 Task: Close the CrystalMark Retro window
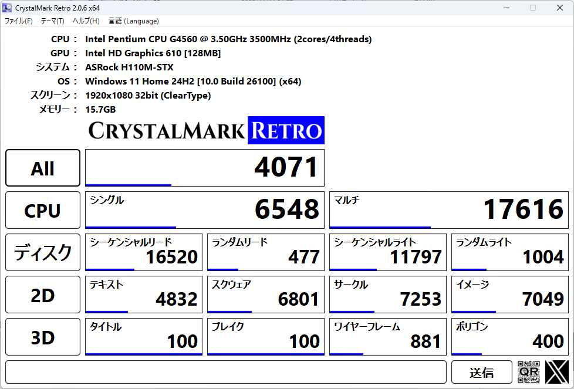click(x=560, y=8)
